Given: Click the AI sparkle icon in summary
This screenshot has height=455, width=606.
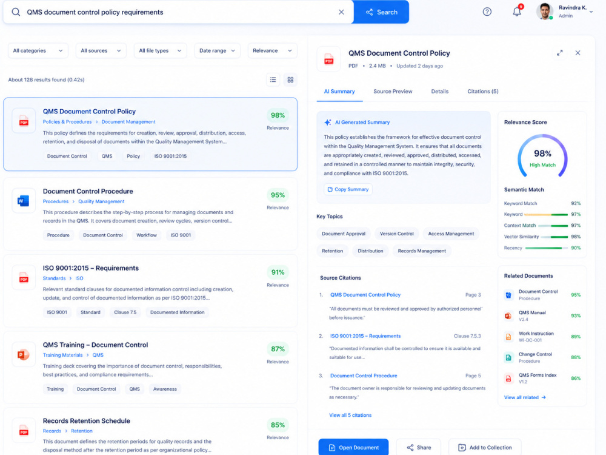Looking at the screenshot, I should 328,123.
